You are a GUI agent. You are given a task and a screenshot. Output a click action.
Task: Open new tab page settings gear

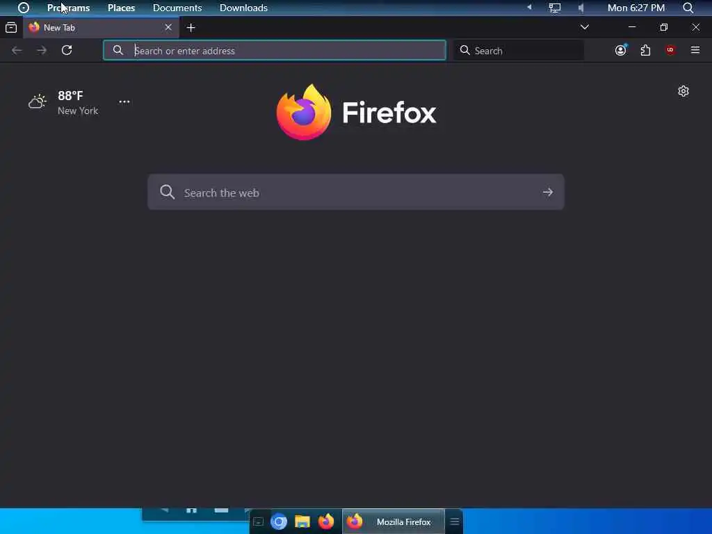(x=683, y=91)
